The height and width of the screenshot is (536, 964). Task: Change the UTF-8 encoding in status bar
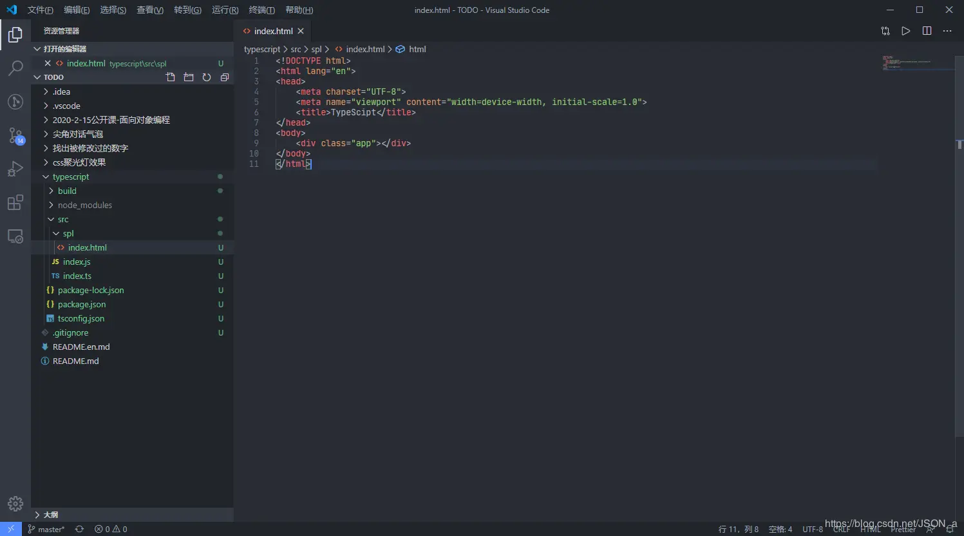pos(813,529)
